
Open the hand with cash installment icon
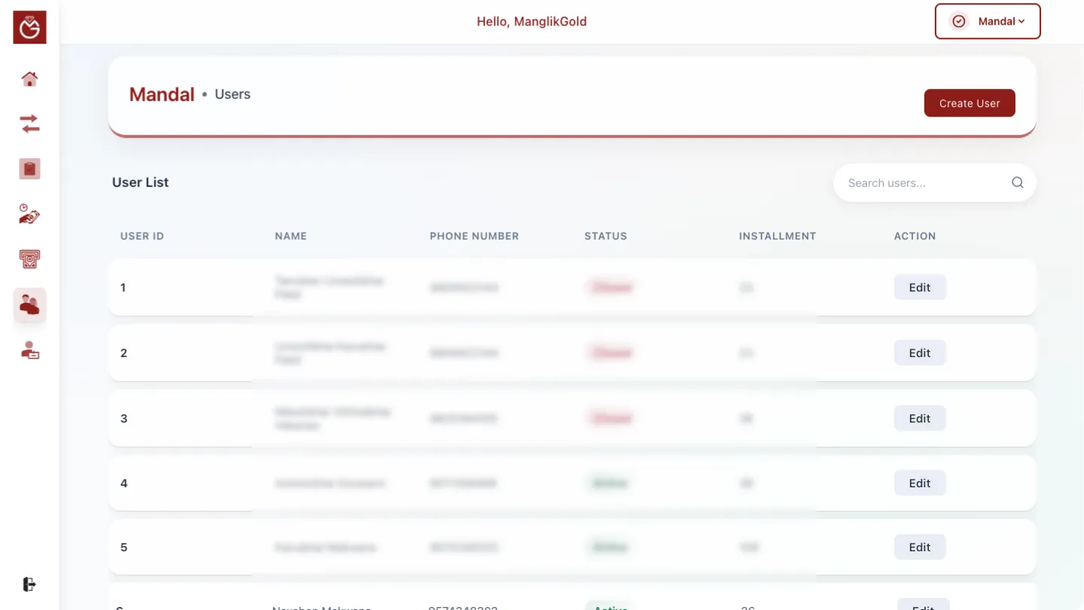(29, 215)
